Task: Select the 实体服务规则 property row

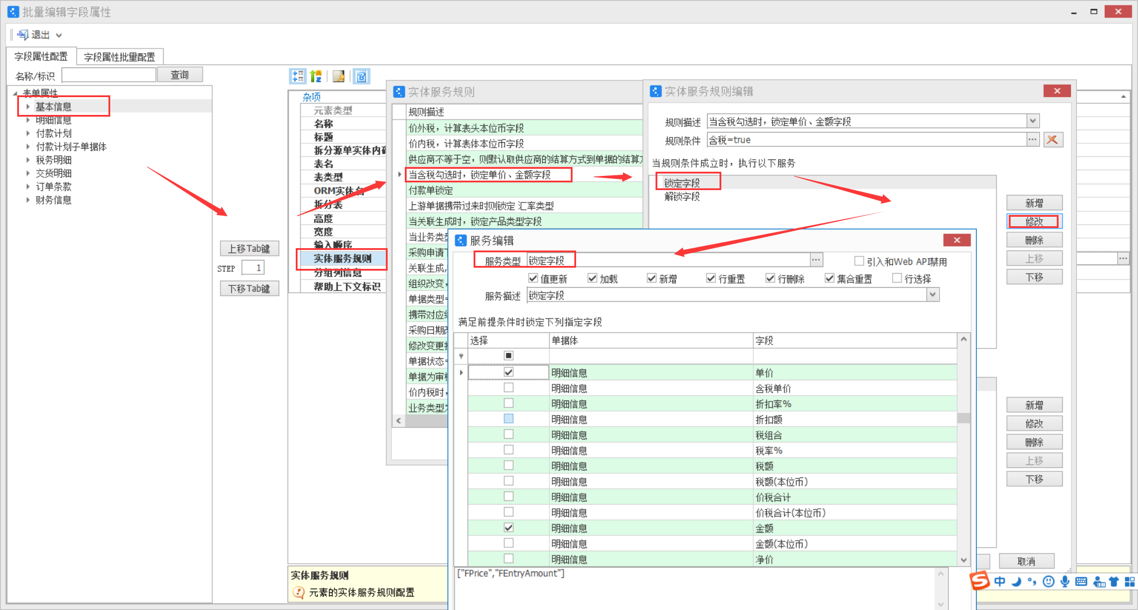Action: [x=343, y=259]
